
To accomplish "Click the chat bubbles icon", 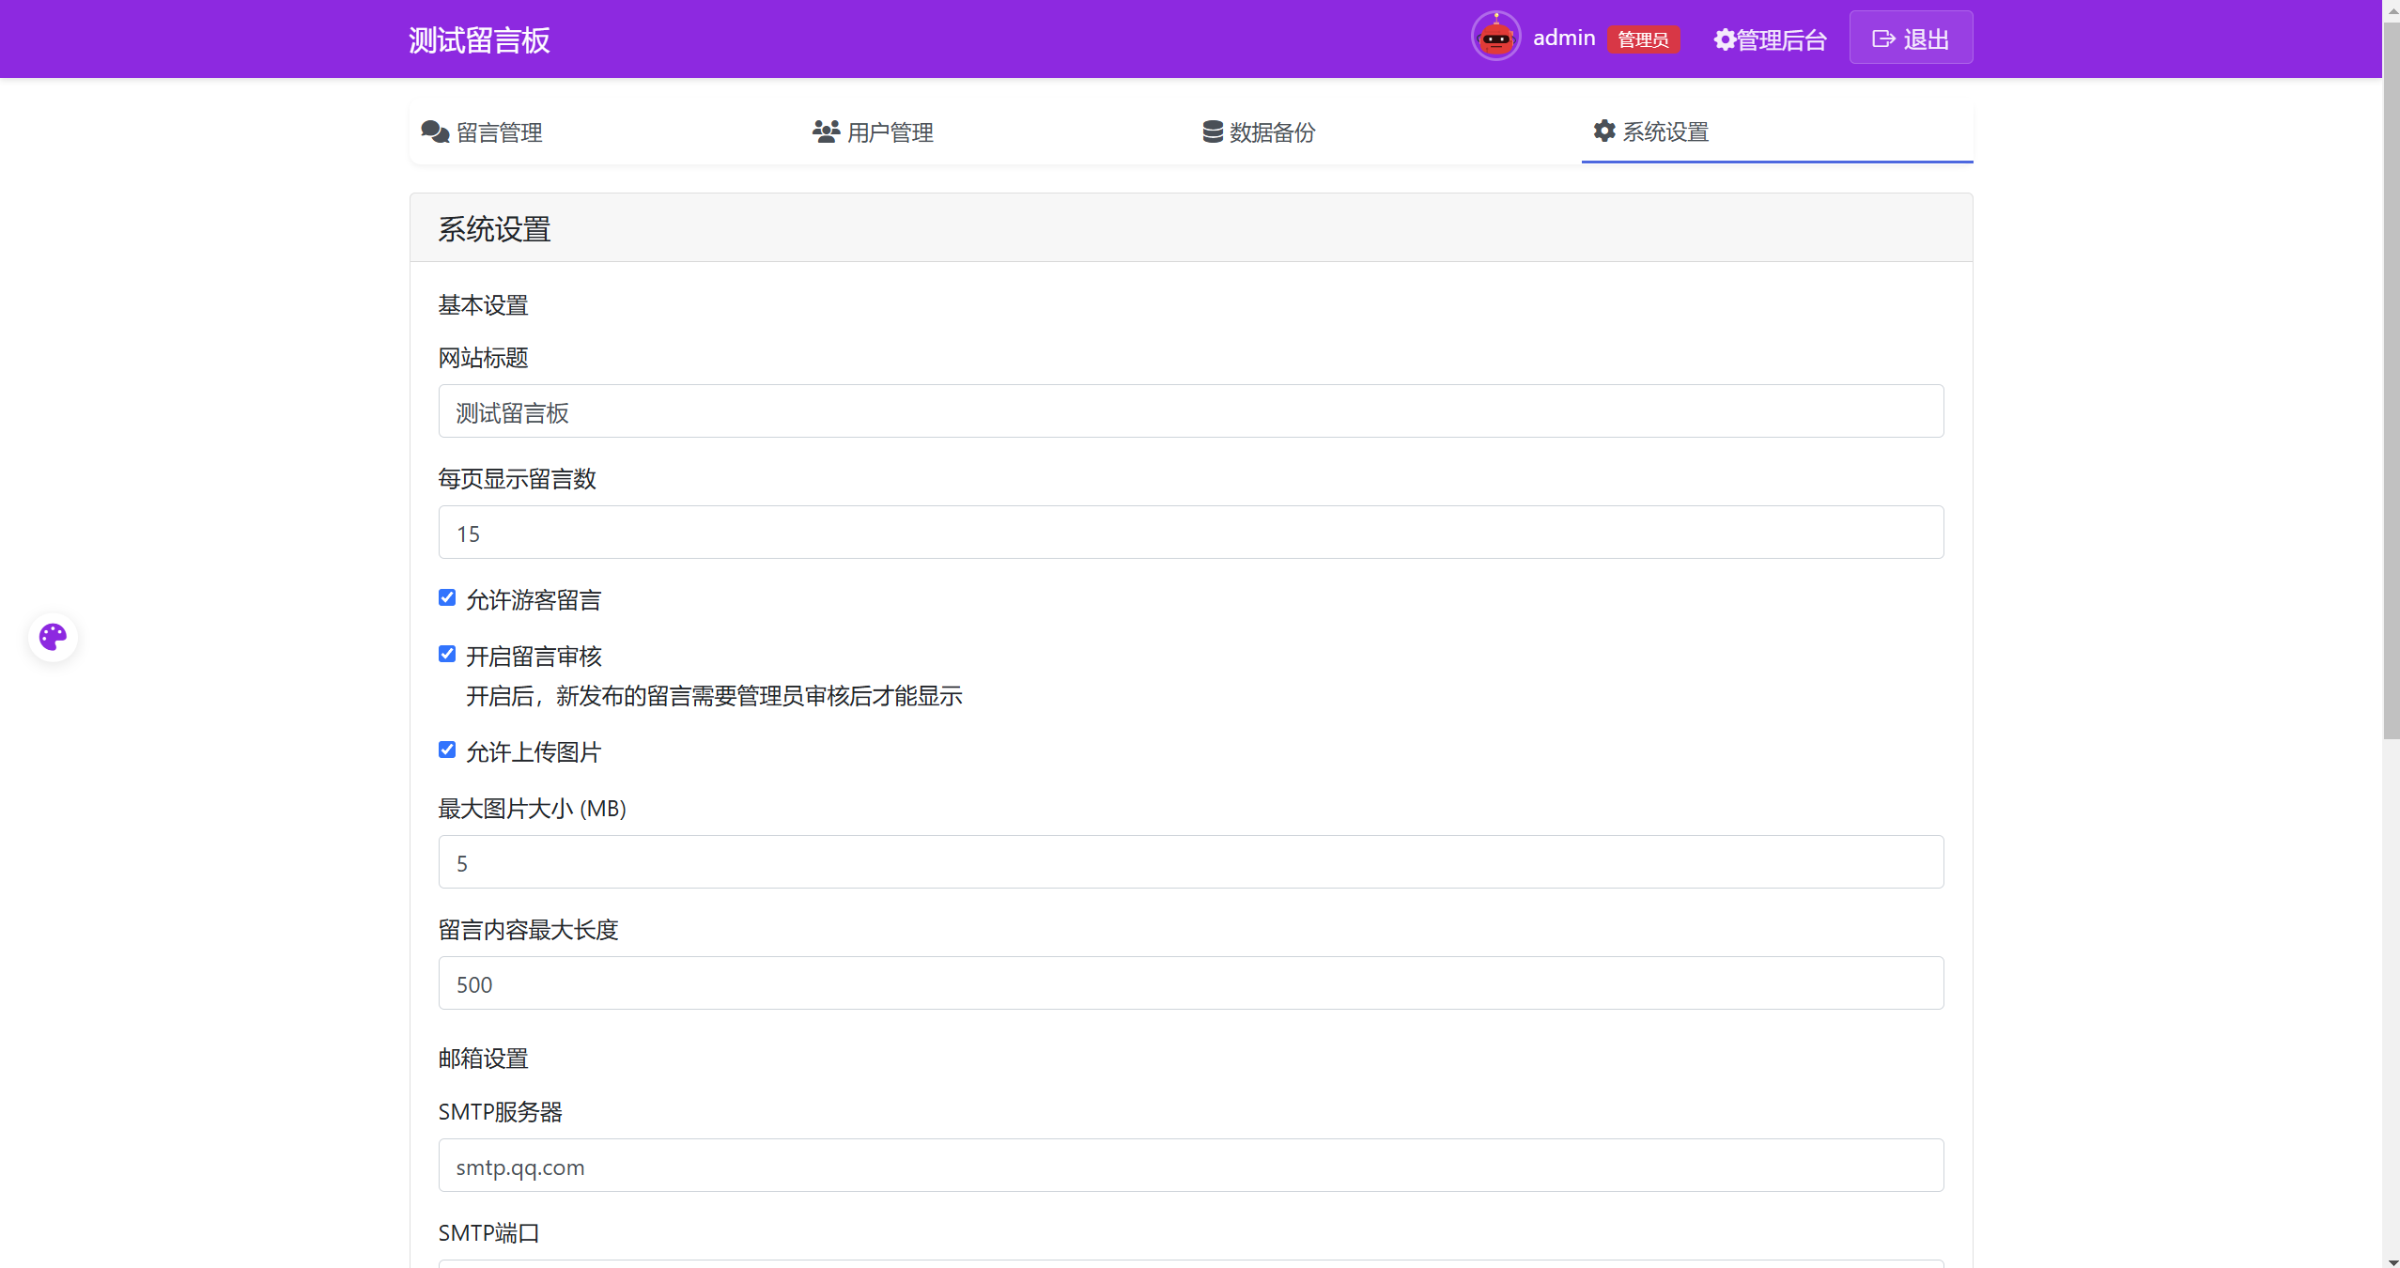I will pos(435,131).
